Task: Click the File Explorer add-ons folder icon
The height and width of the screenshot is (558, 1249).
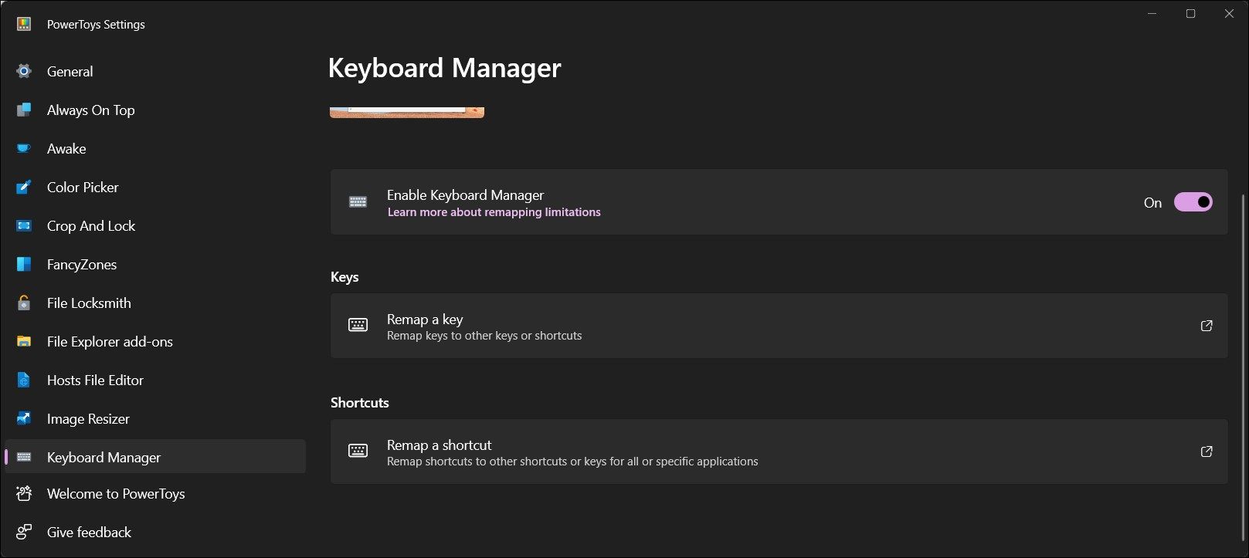Action: tap(24, 341)
